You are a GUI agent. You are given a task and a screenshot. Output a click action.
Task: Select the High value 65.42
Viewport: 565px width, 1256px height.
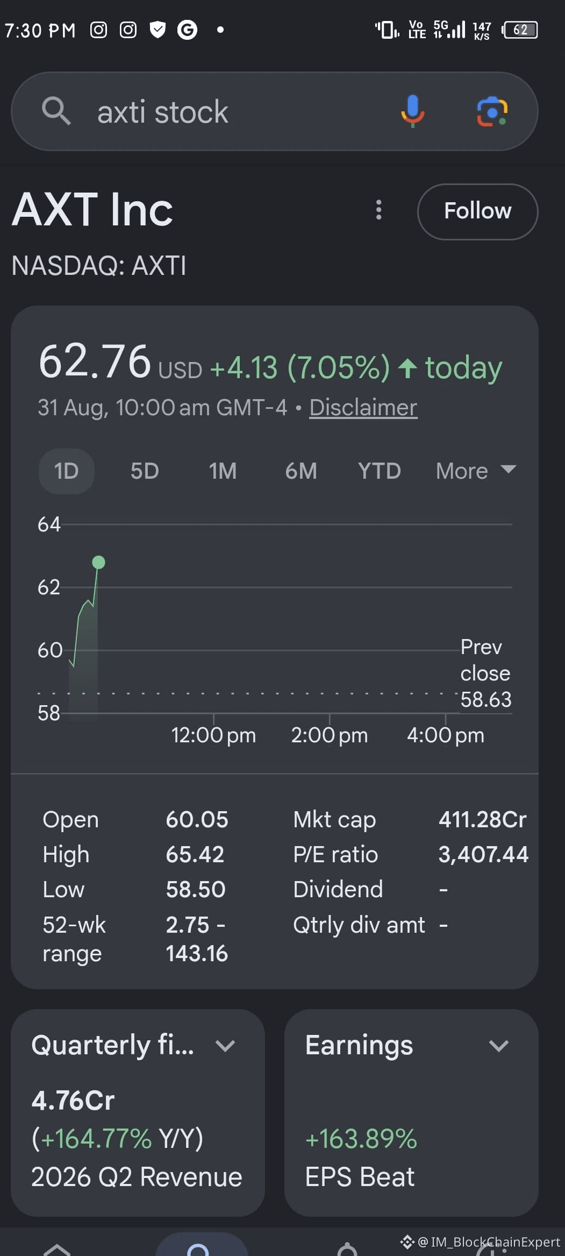coord(195,855)
